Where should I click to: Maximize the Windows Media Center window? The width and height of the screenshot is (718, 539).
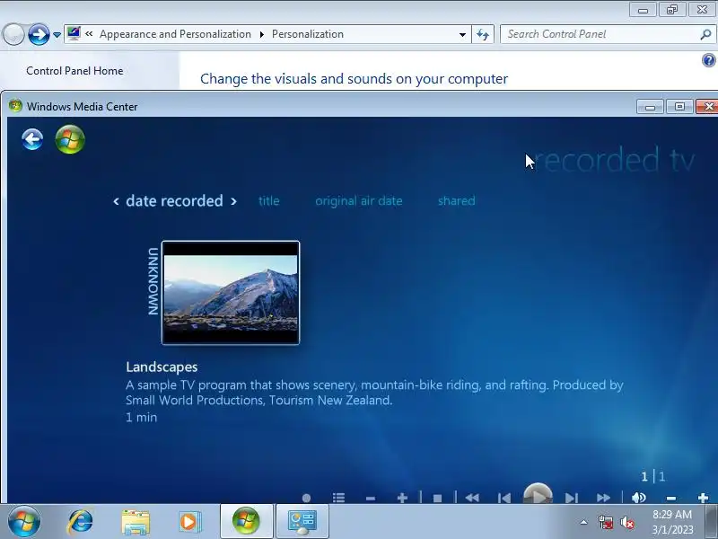679,107
